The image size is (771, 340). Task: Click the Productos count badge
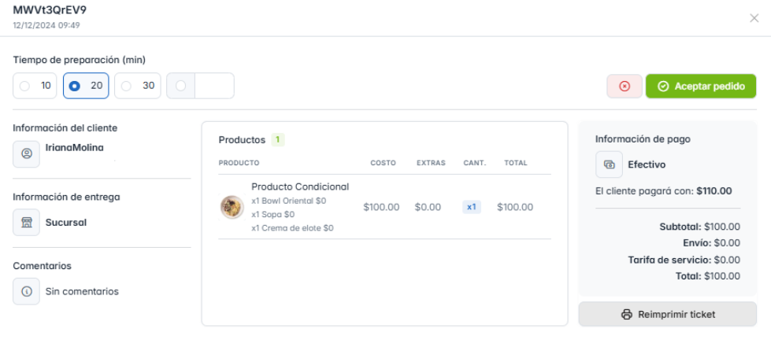tap(278, 140)
